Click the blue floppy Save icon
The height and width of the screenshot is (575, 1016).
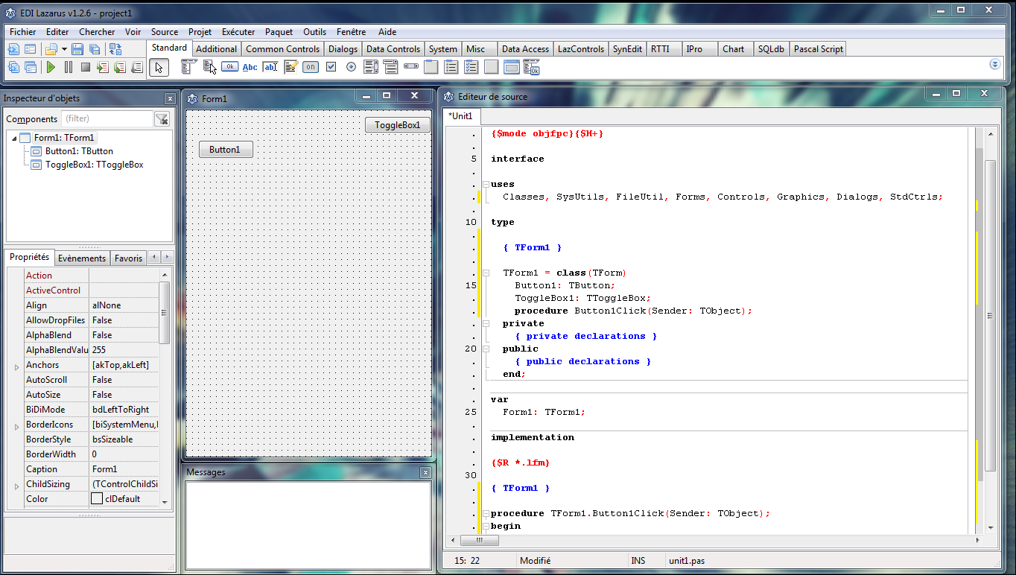pyautogui.click(x=77, y=49)
